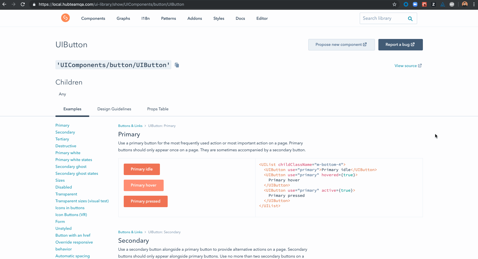Viewport: 478px width, 259px height.
Task: Go to Secondary ghost states link
Action: (x=77, y=173)
